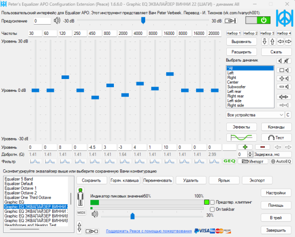295x237 pixels.
Task: Click the 16000 Hz gain slider at 10 dB
Action: pyautogui.click(x=170, y=74)
